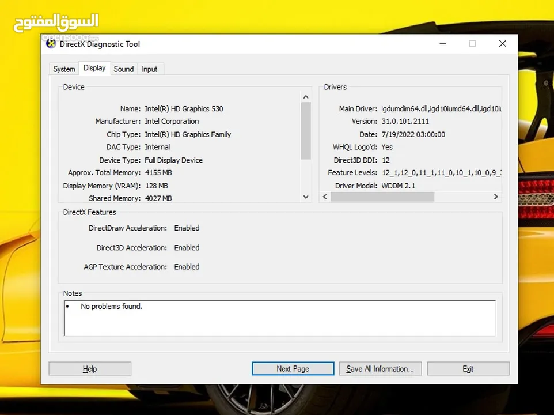Image resolution: width=554 pixels, height=415 pixels.
Task: Click the Drivers horizontal scrollbar thumb
Action: coord(382,197)
